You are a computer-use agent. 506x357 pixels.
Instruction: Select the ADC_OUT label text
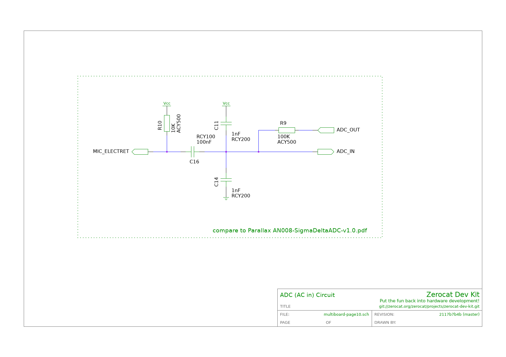[x=348, y=130]
